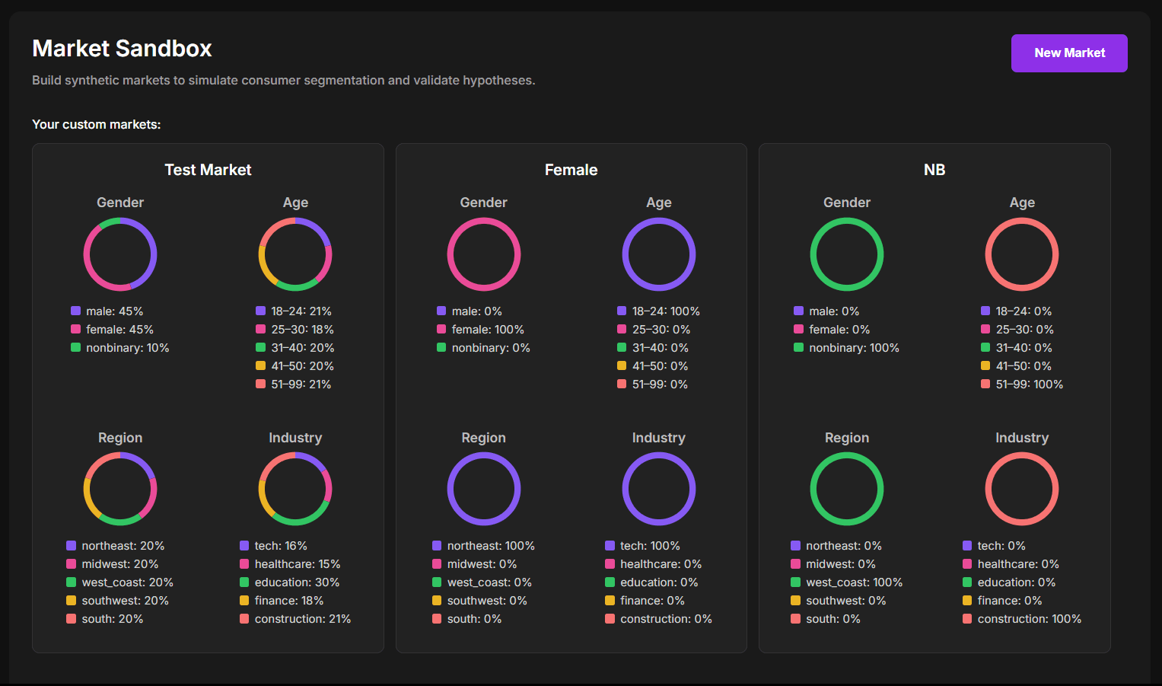1162x686 pixels.
Task: Click the Market Sandbox heading
Action: (x=122, y=48)
